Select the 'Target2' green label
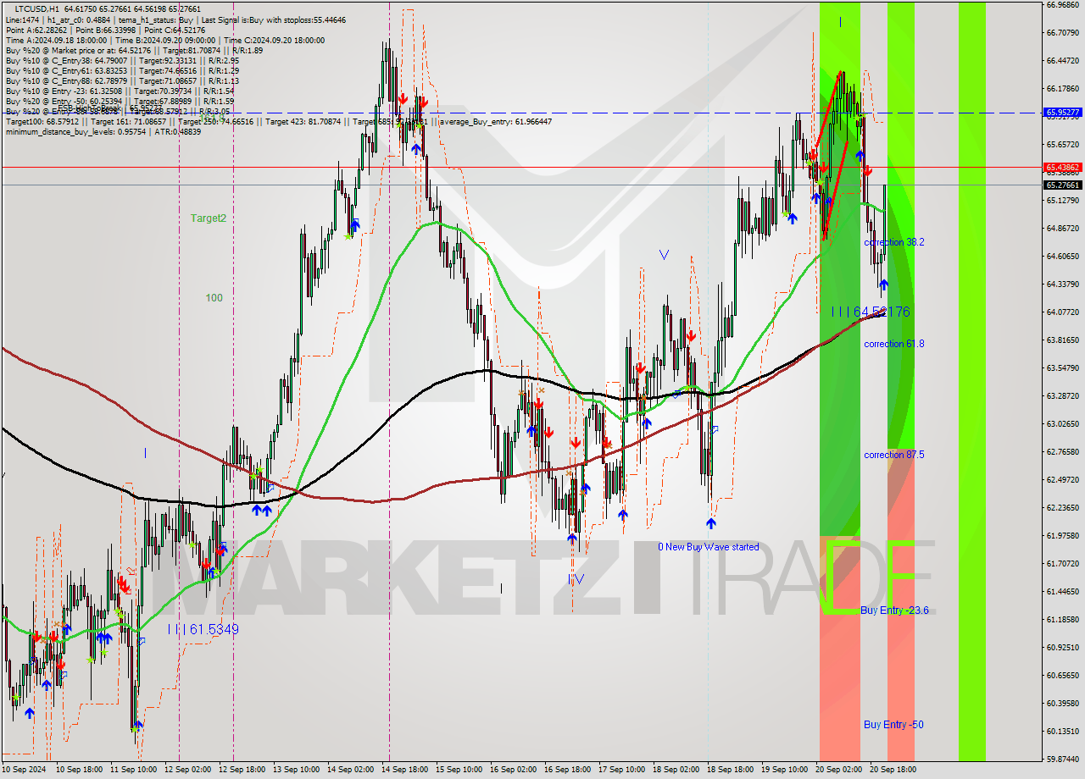1085x779 pixels. [208, 218]
